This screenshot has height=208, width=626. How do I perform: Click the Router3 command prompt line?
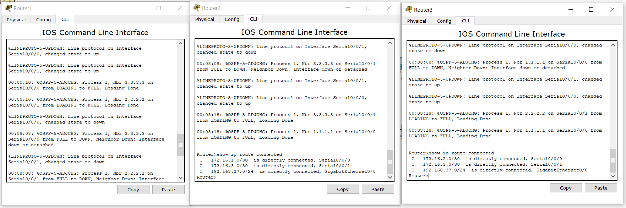pos(419,176)
